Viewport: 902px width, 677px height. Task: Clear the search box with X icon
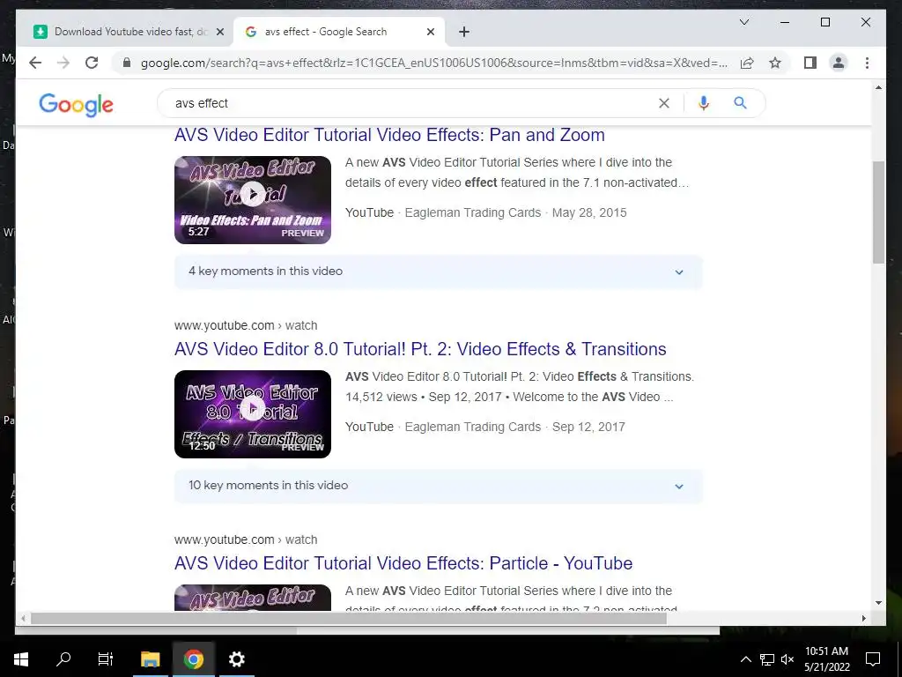point(664,103)
